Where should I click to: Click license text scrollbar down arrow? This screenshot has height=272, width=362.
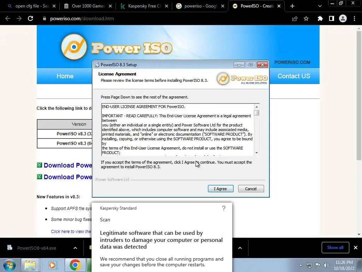pos(257,153)
